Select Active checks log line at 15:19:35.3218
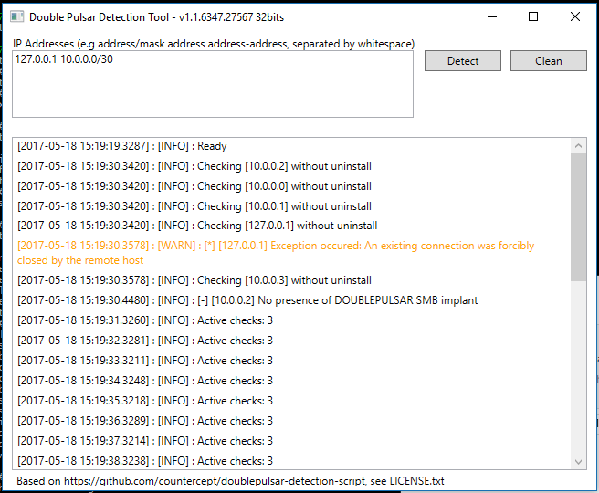This screenshot has width=599, height=493. click(x=145, y=401)
